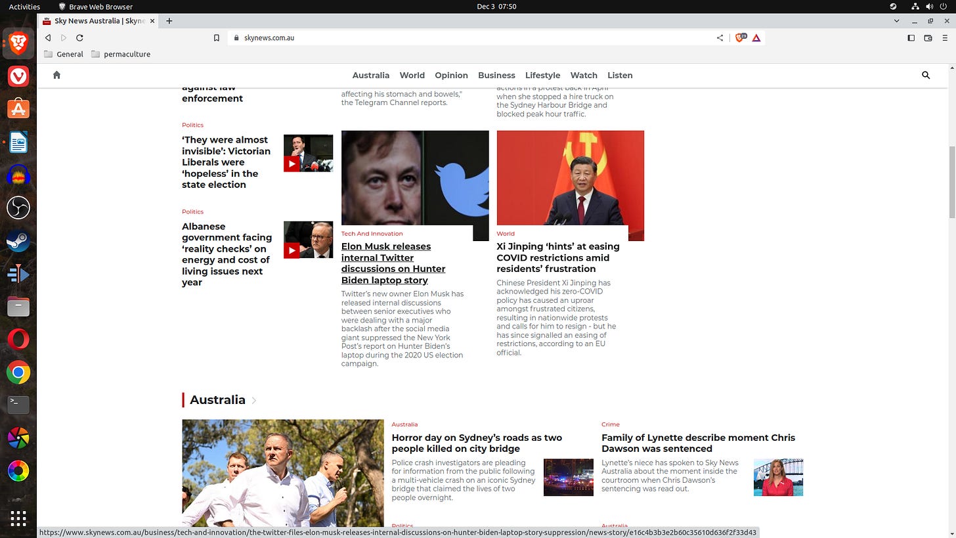956x538 pixels.
Task: Open the system power menu
Action: [x=944, y=7]
